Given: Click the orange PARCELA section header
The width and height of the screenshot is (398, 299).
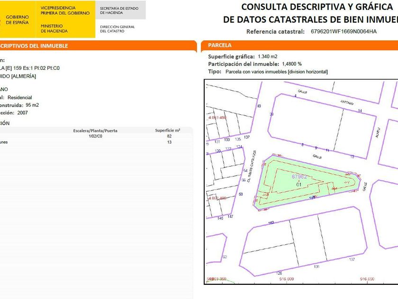Looking at the screenshot, I should [299, 45].
